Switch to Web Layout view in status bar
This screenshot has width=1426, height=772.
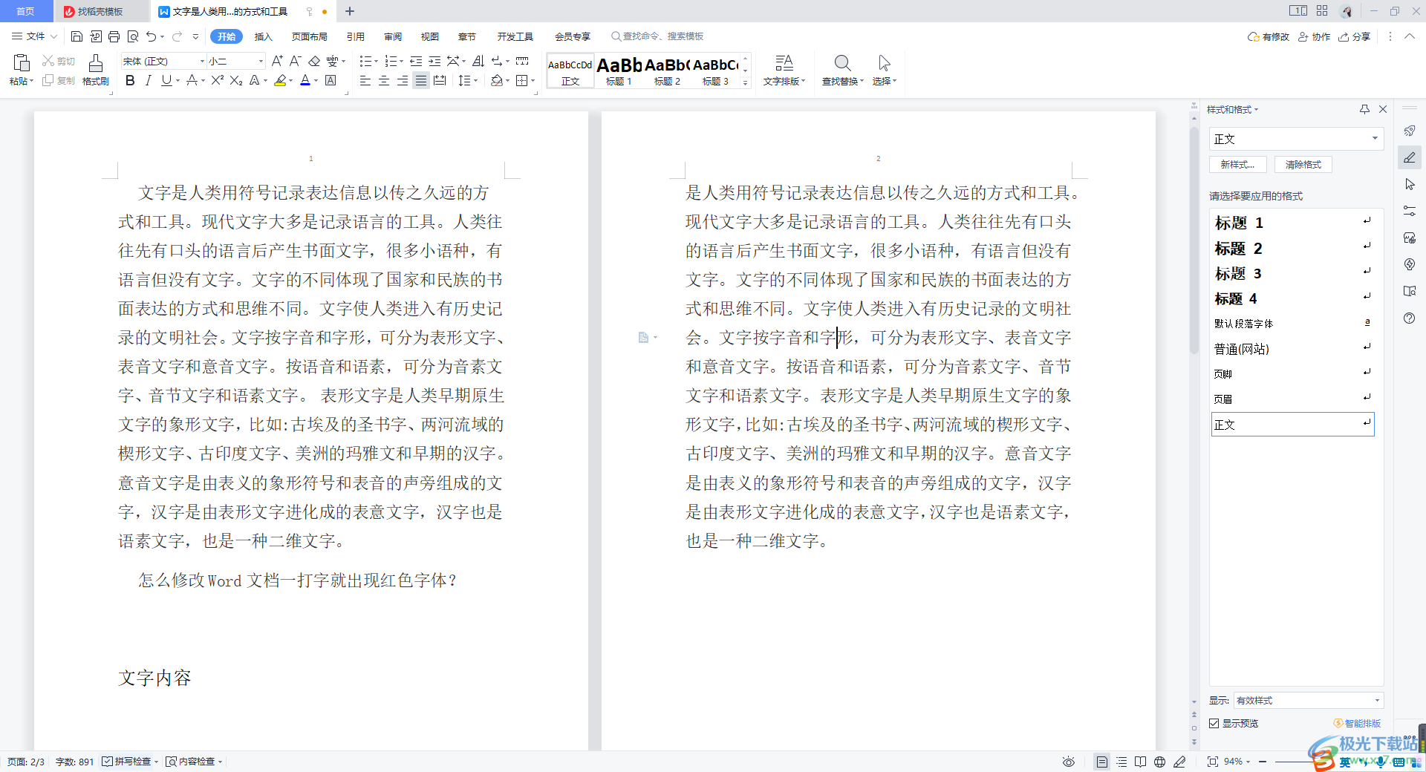[1159, 762]
